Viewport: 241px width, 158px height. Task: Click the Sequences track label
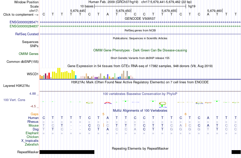pos(30,42)
